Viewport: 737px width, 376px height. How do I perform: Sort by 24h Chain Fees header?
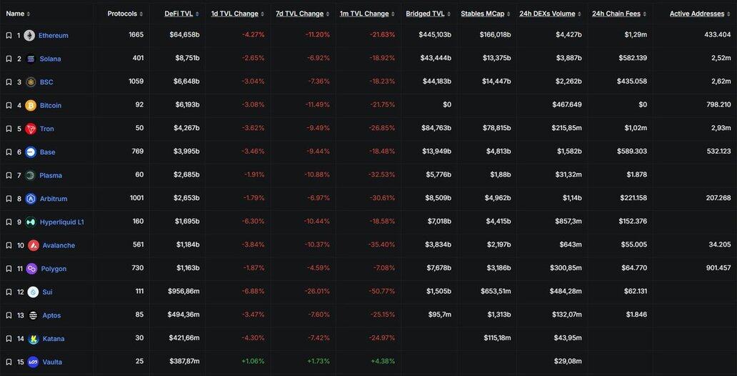pyautogui.click(x=617, y=14)
